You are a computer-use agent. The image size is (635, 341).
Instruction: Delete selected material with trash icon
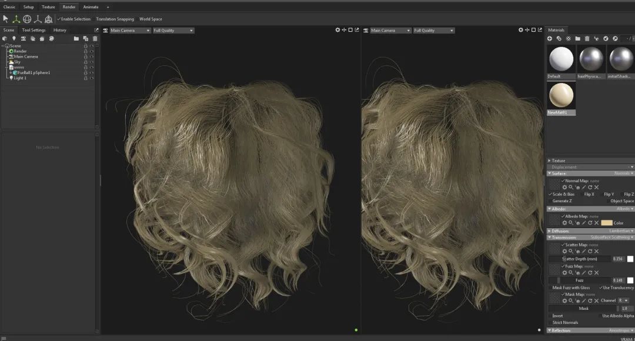587,38
